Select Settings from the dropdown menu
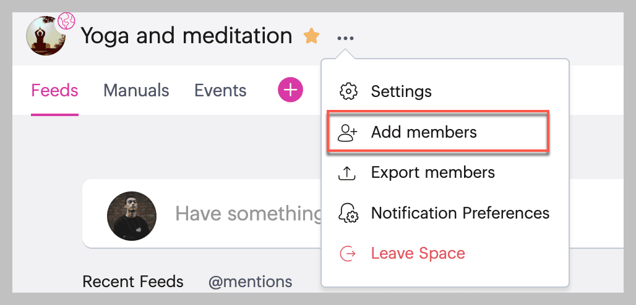 click(x=401, y=92)
